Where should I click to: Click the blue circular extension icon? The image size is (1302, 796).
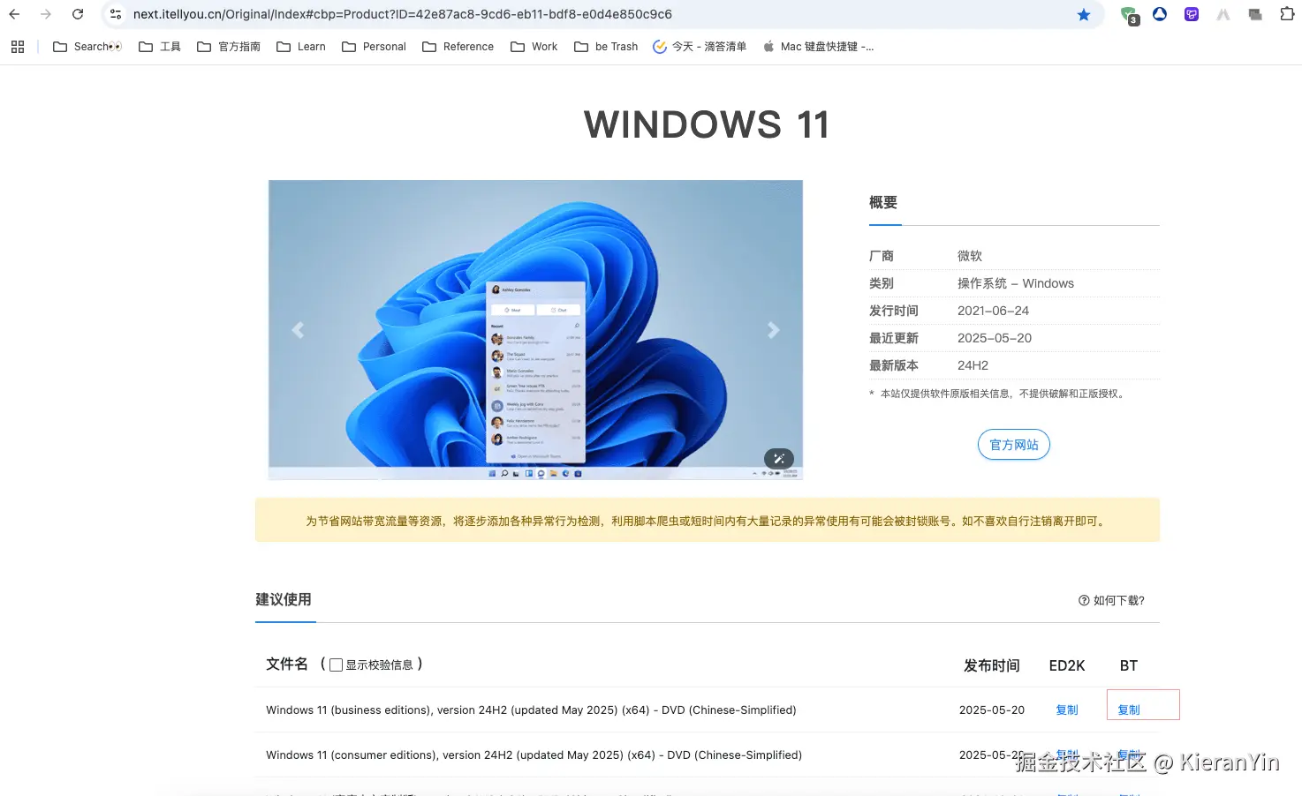(1160, 14)
